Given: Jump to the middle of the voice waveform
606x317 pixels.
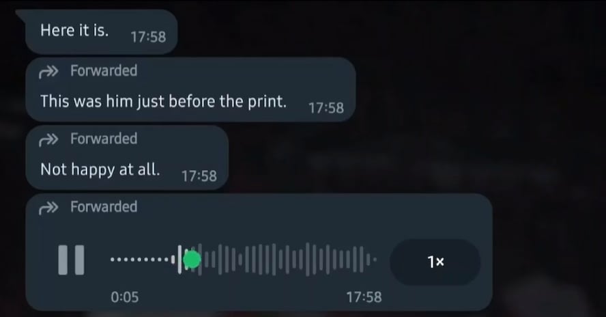Looking at the screenshot, I should (x=244, y=260).
